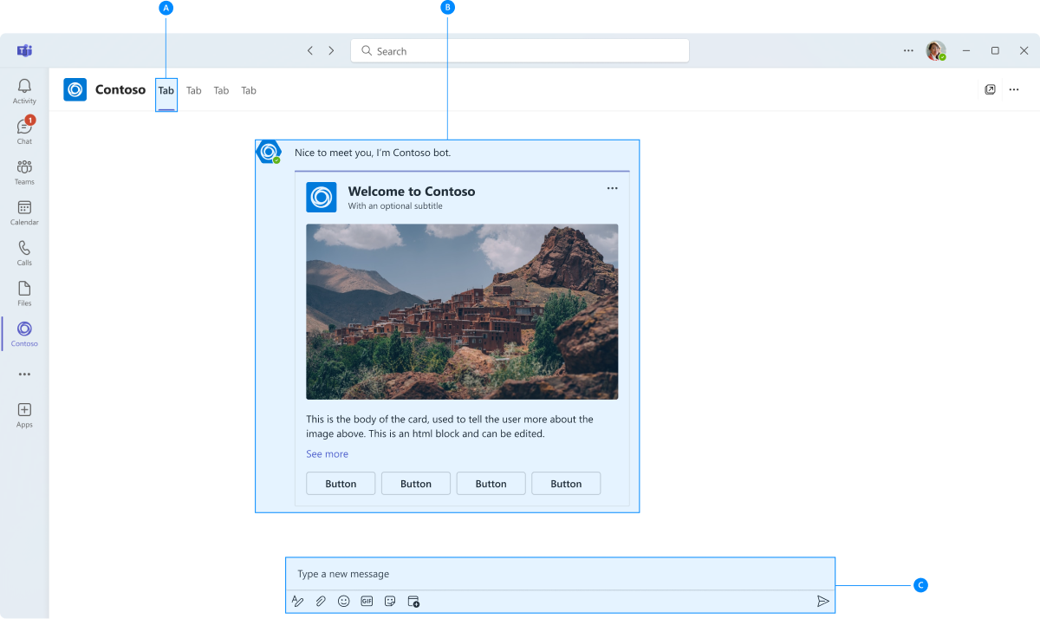Image resolution: width=1040 pixels, height=619 pixels.
Task: Click the fourth Button on the card
Action: (566, 484)
